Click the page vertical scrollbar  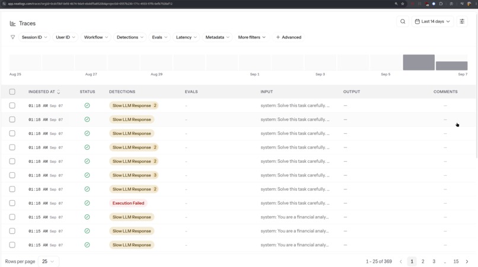476,85
